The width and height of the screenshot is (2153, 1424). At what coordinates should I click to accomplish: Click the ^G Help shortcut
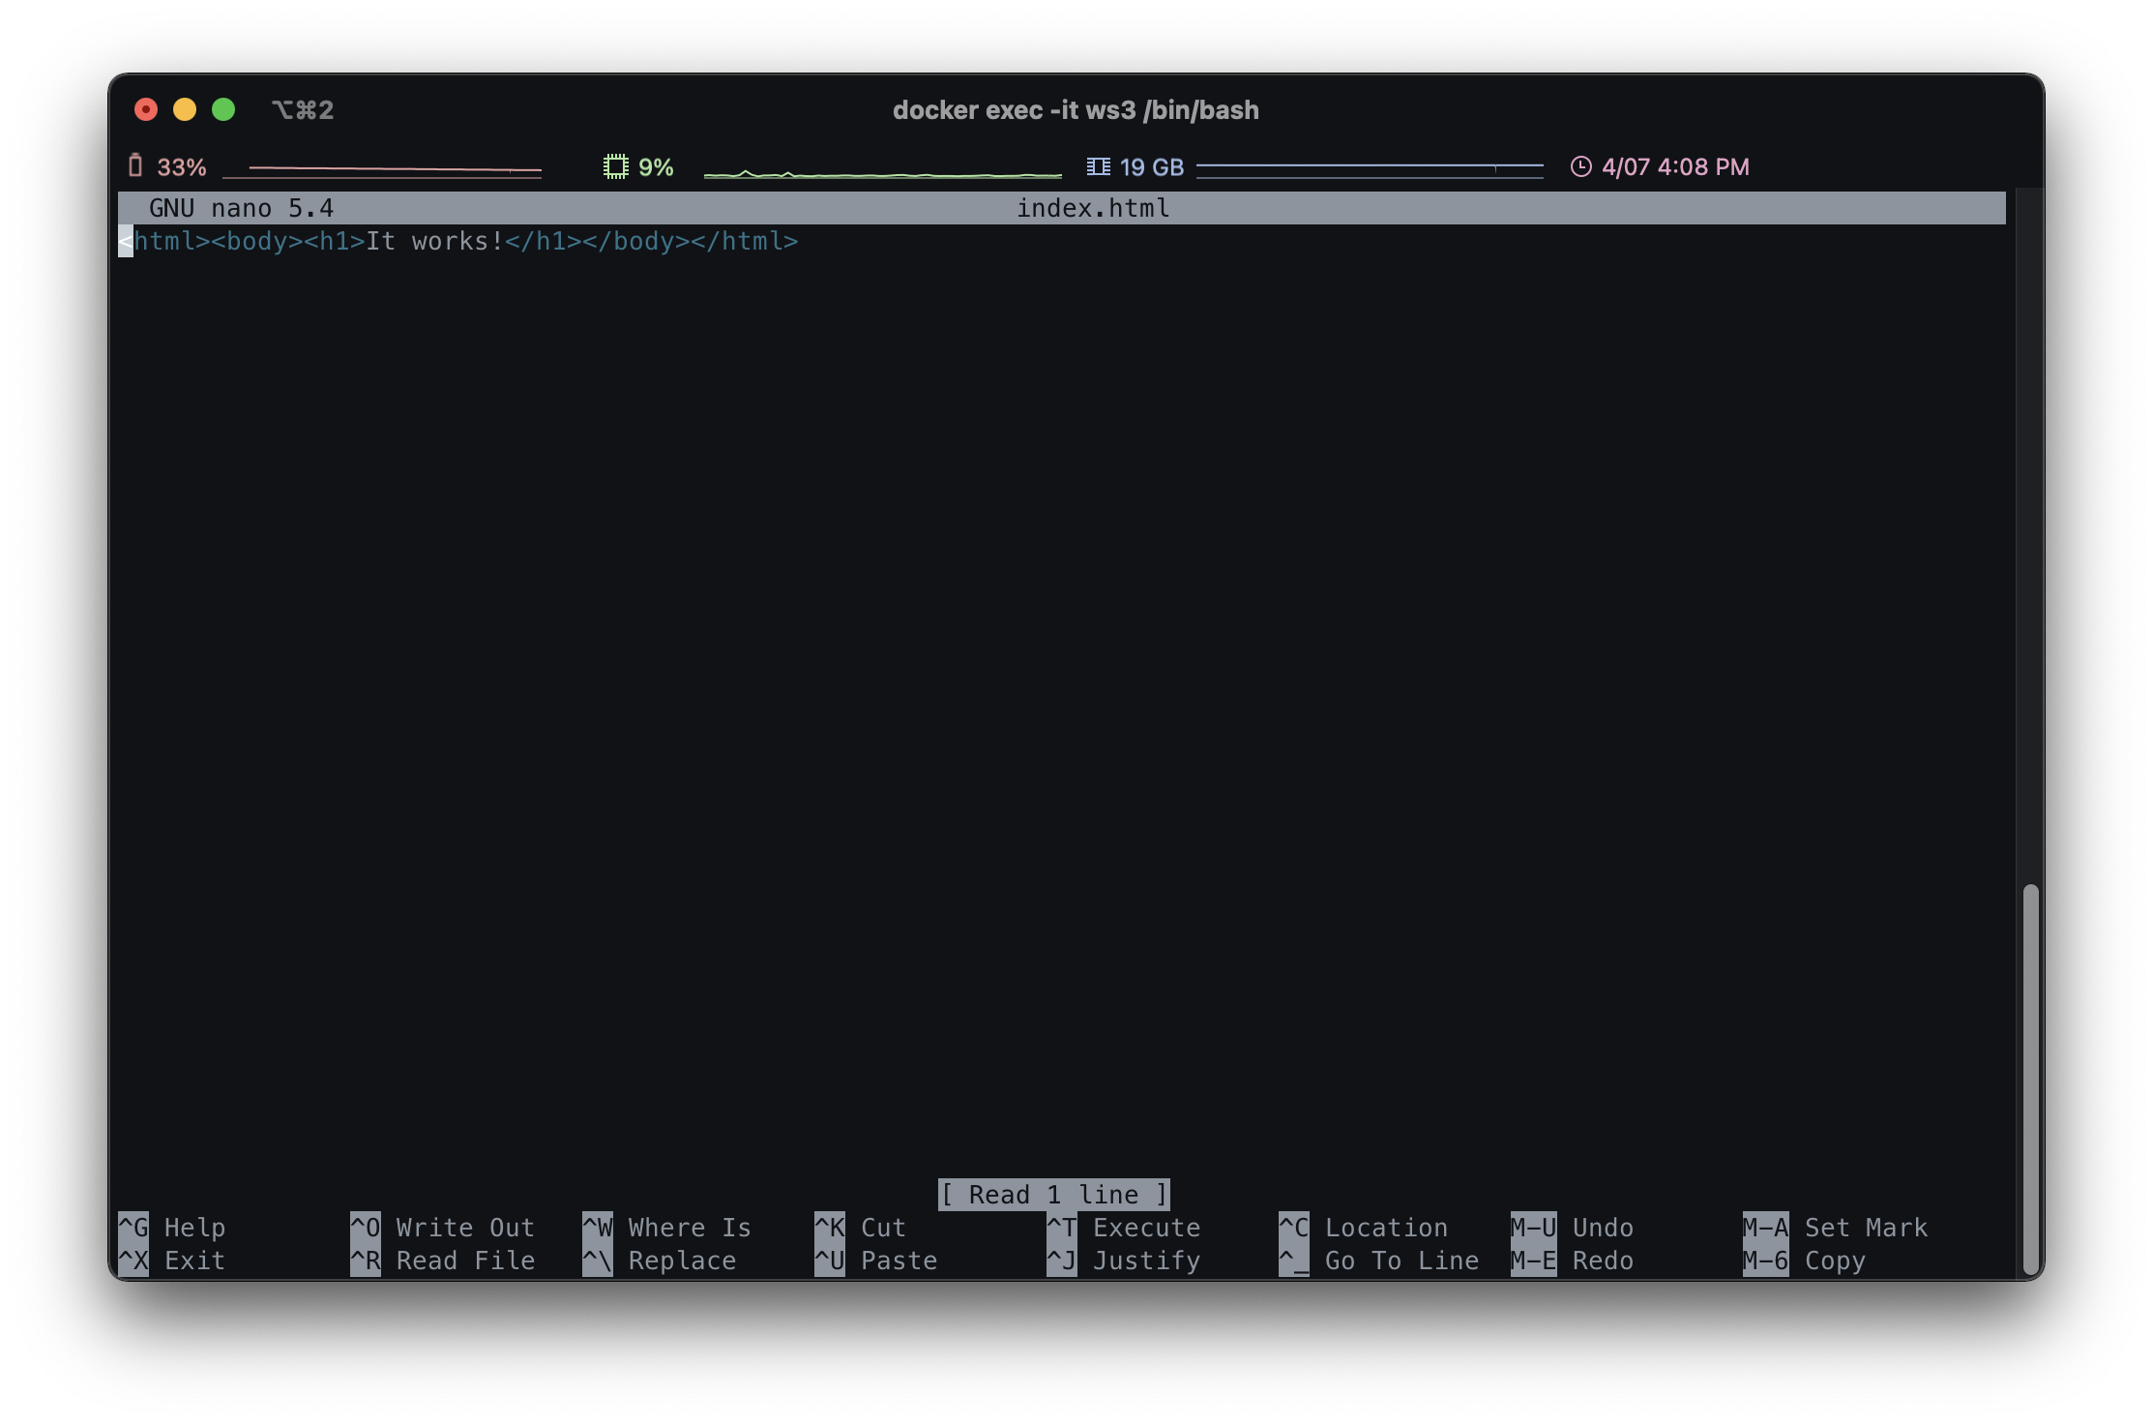click(172, 1227)
